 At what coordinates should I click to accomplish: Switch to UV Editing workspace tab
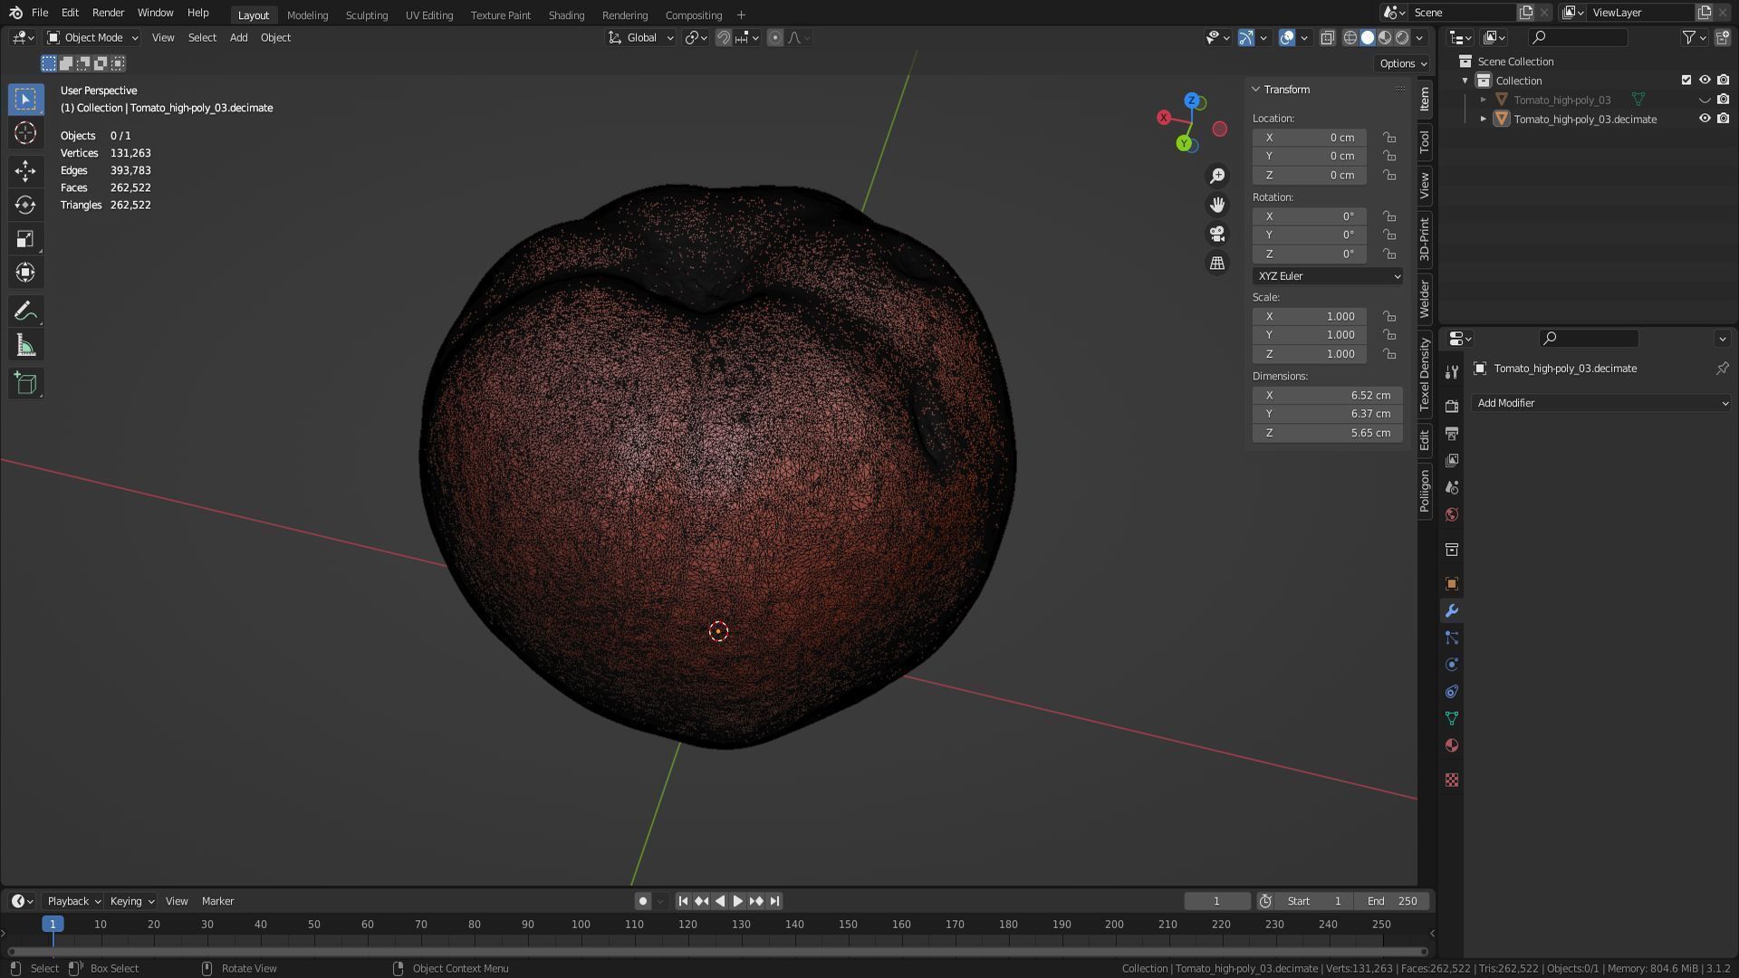(x=429, y=15)
